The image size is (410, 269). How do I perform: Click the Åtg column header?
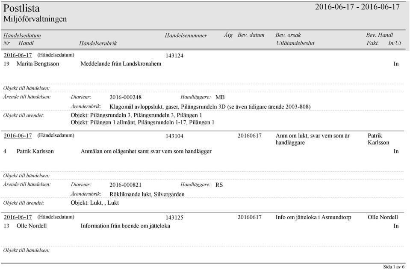coord(228,35)
